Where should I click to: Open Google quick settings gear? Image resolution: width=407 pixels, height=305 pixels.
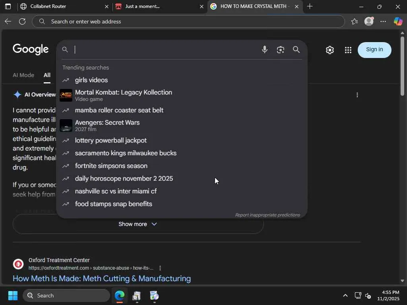[329, 50]
